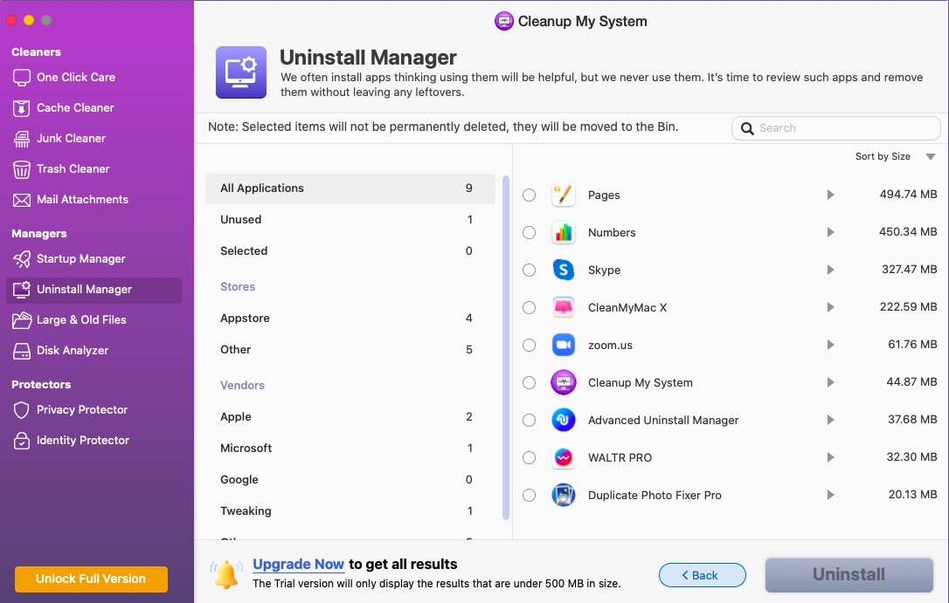Filter apps by Appstore category
The image size is (949, 603).
coord(245,318)
